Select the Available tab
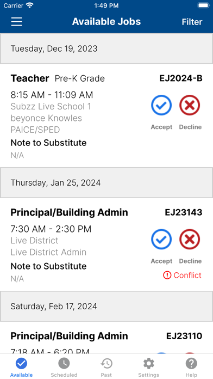The image size is (213, 379). pos(21,368)
